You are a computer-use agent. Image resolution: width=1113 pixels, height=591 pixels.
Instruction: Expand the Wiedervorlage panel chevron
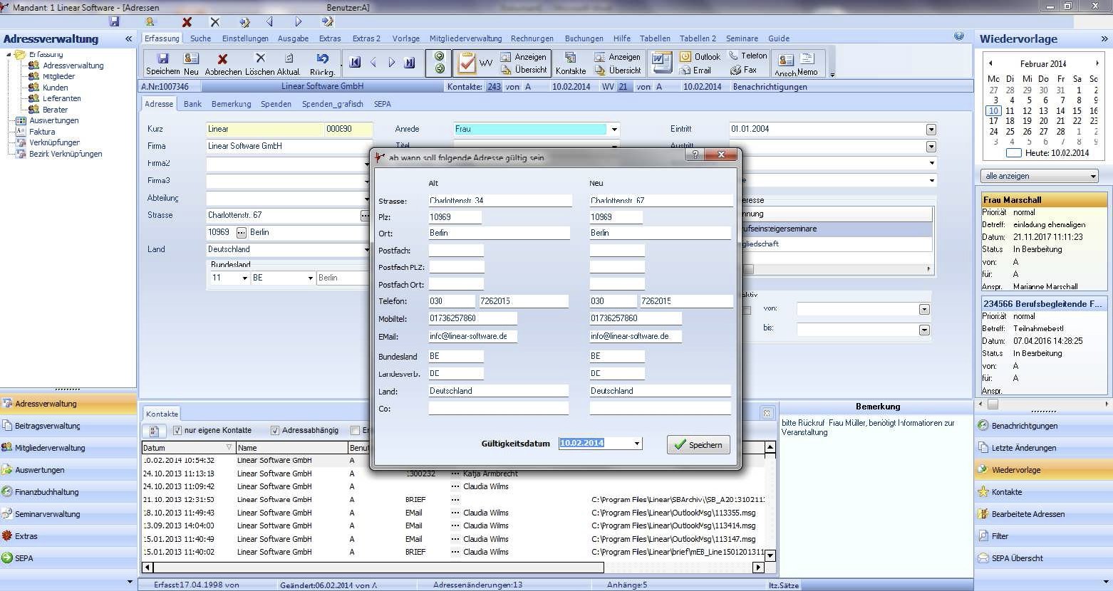tap(1105, 39)
